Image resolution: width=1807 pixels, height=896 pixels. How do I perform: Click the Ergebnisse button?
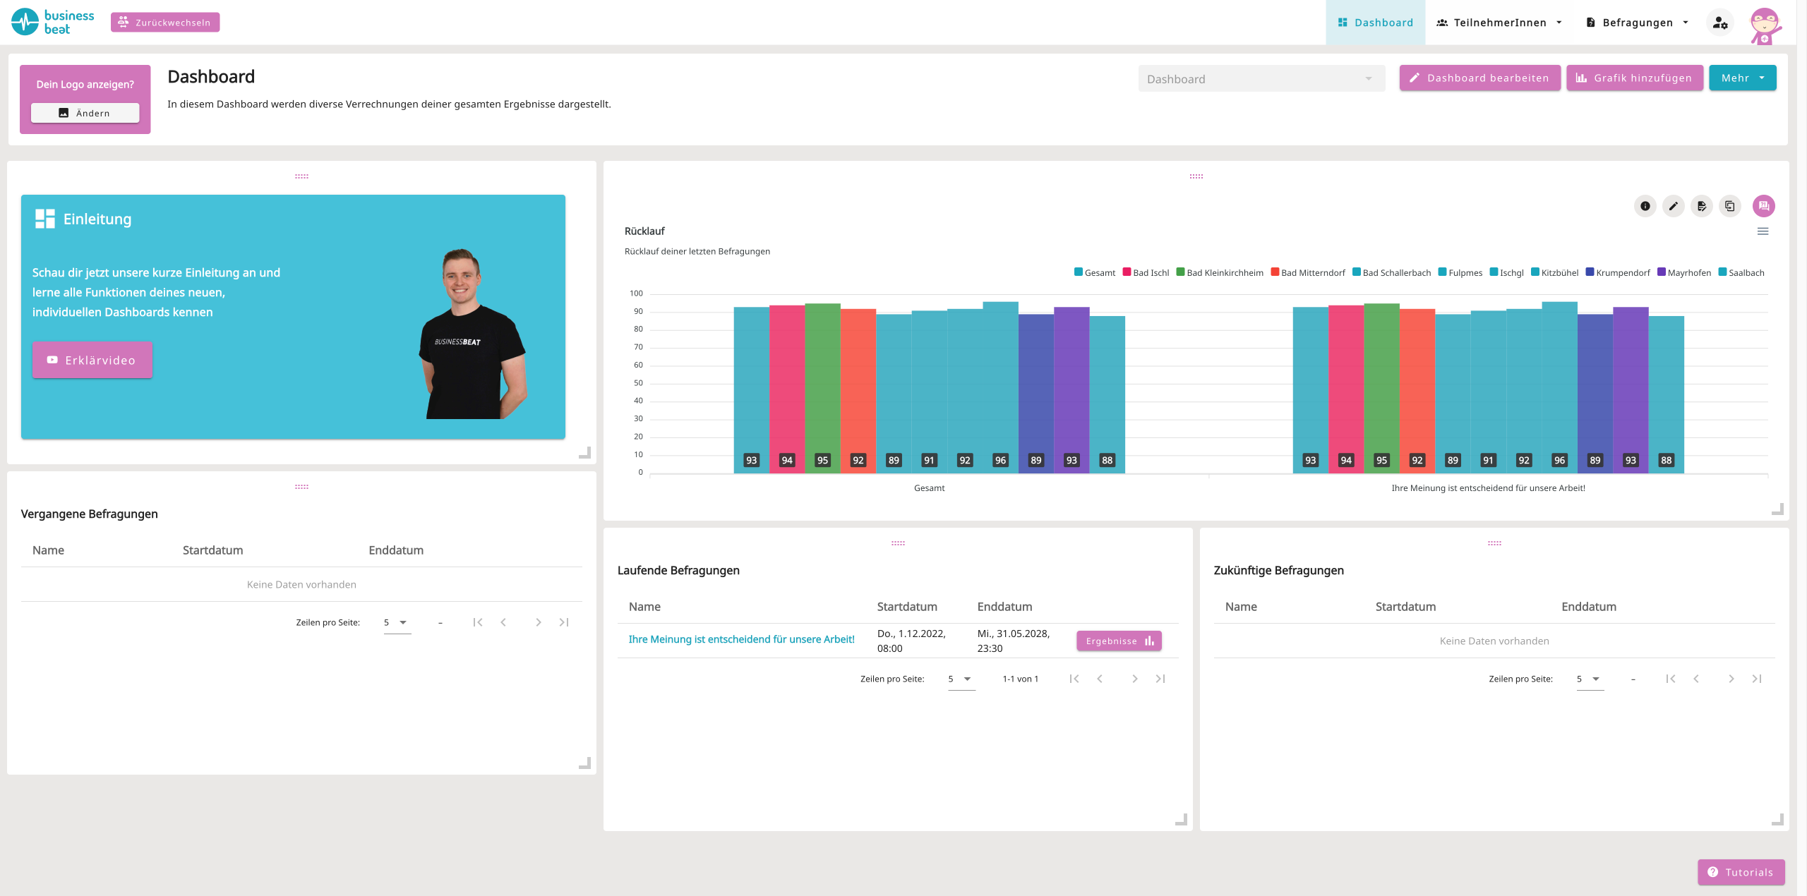point(1119,641)
